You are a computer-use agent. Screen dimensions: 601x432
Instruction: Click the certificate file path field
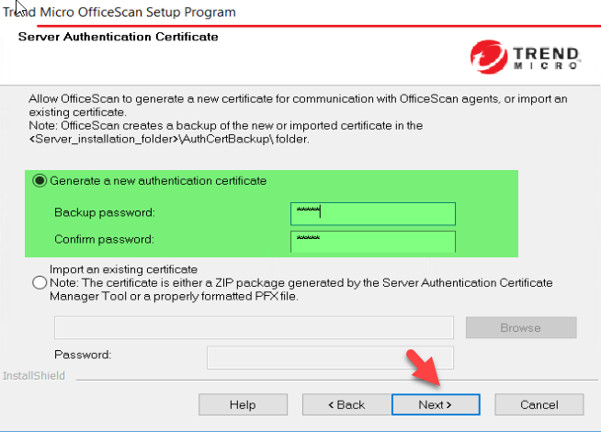point(254,328)
